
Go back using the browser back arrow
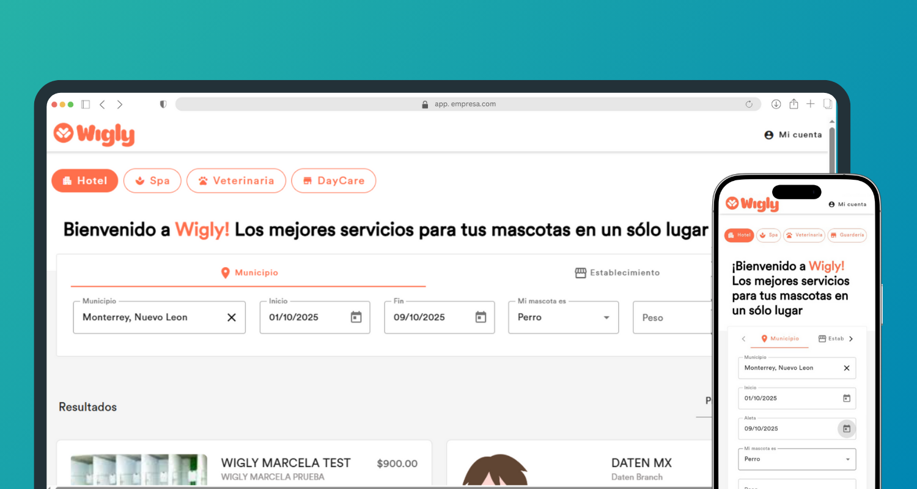[x=102, y=105]
